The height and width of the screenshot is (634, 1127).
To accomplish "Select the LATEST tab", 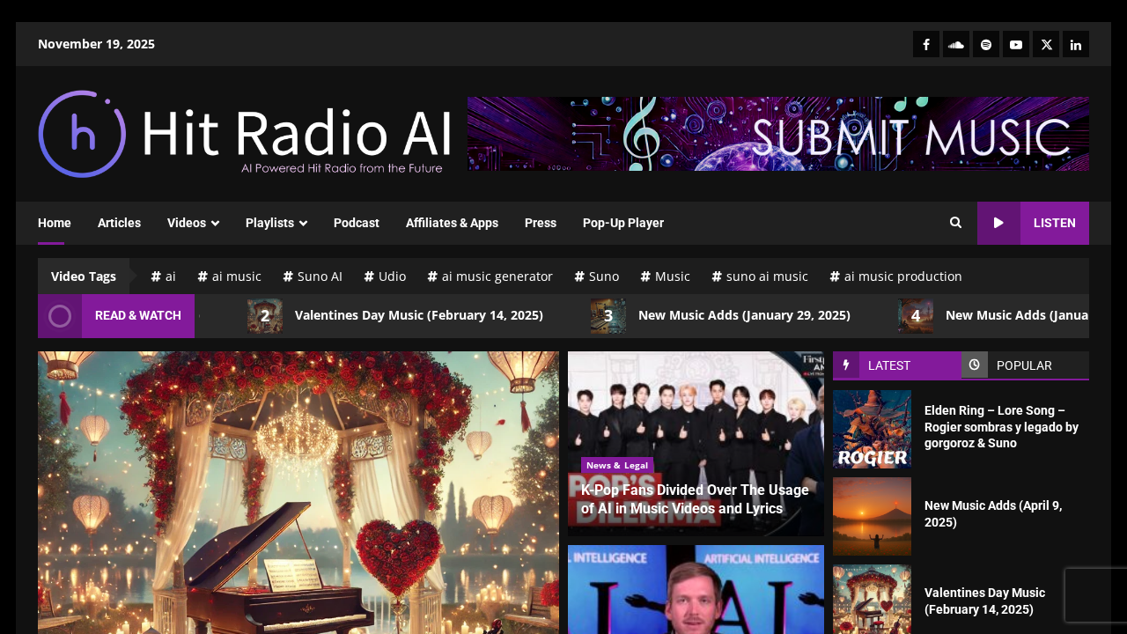I will coord(889,365).
